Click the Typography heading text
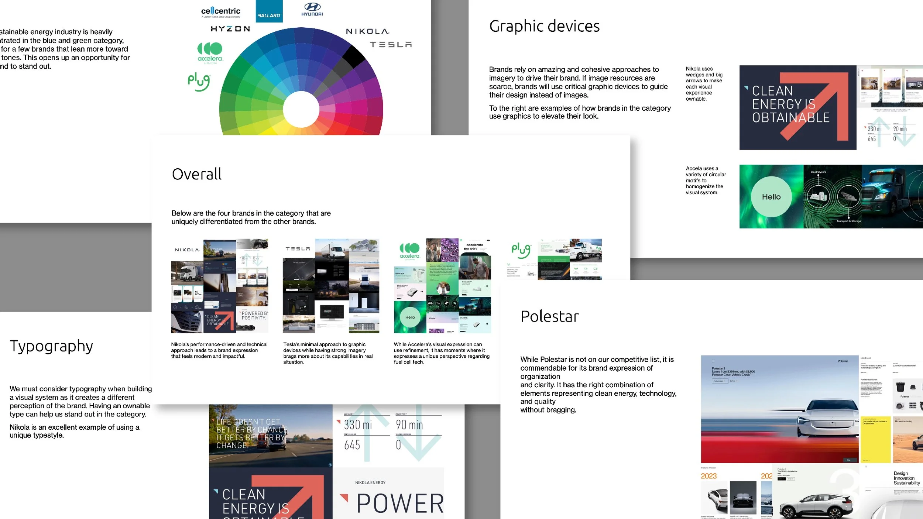Viewport: 923px width, 519px height. pyautogui.click(x=51, y=346)
